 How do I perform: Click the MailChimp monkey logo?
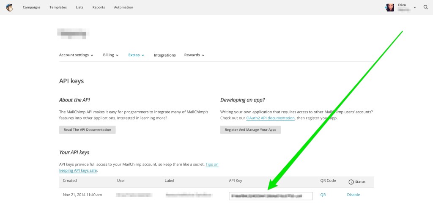pos(9,8)
